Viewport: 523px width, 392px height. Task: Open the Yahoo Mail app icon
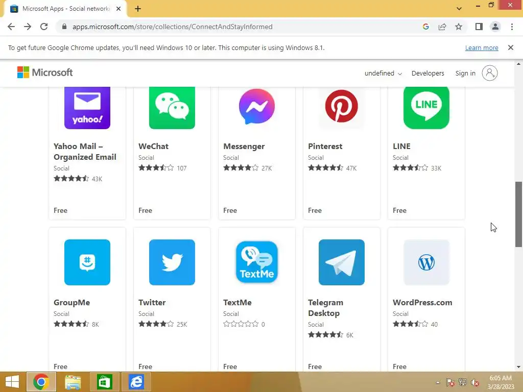87,108
